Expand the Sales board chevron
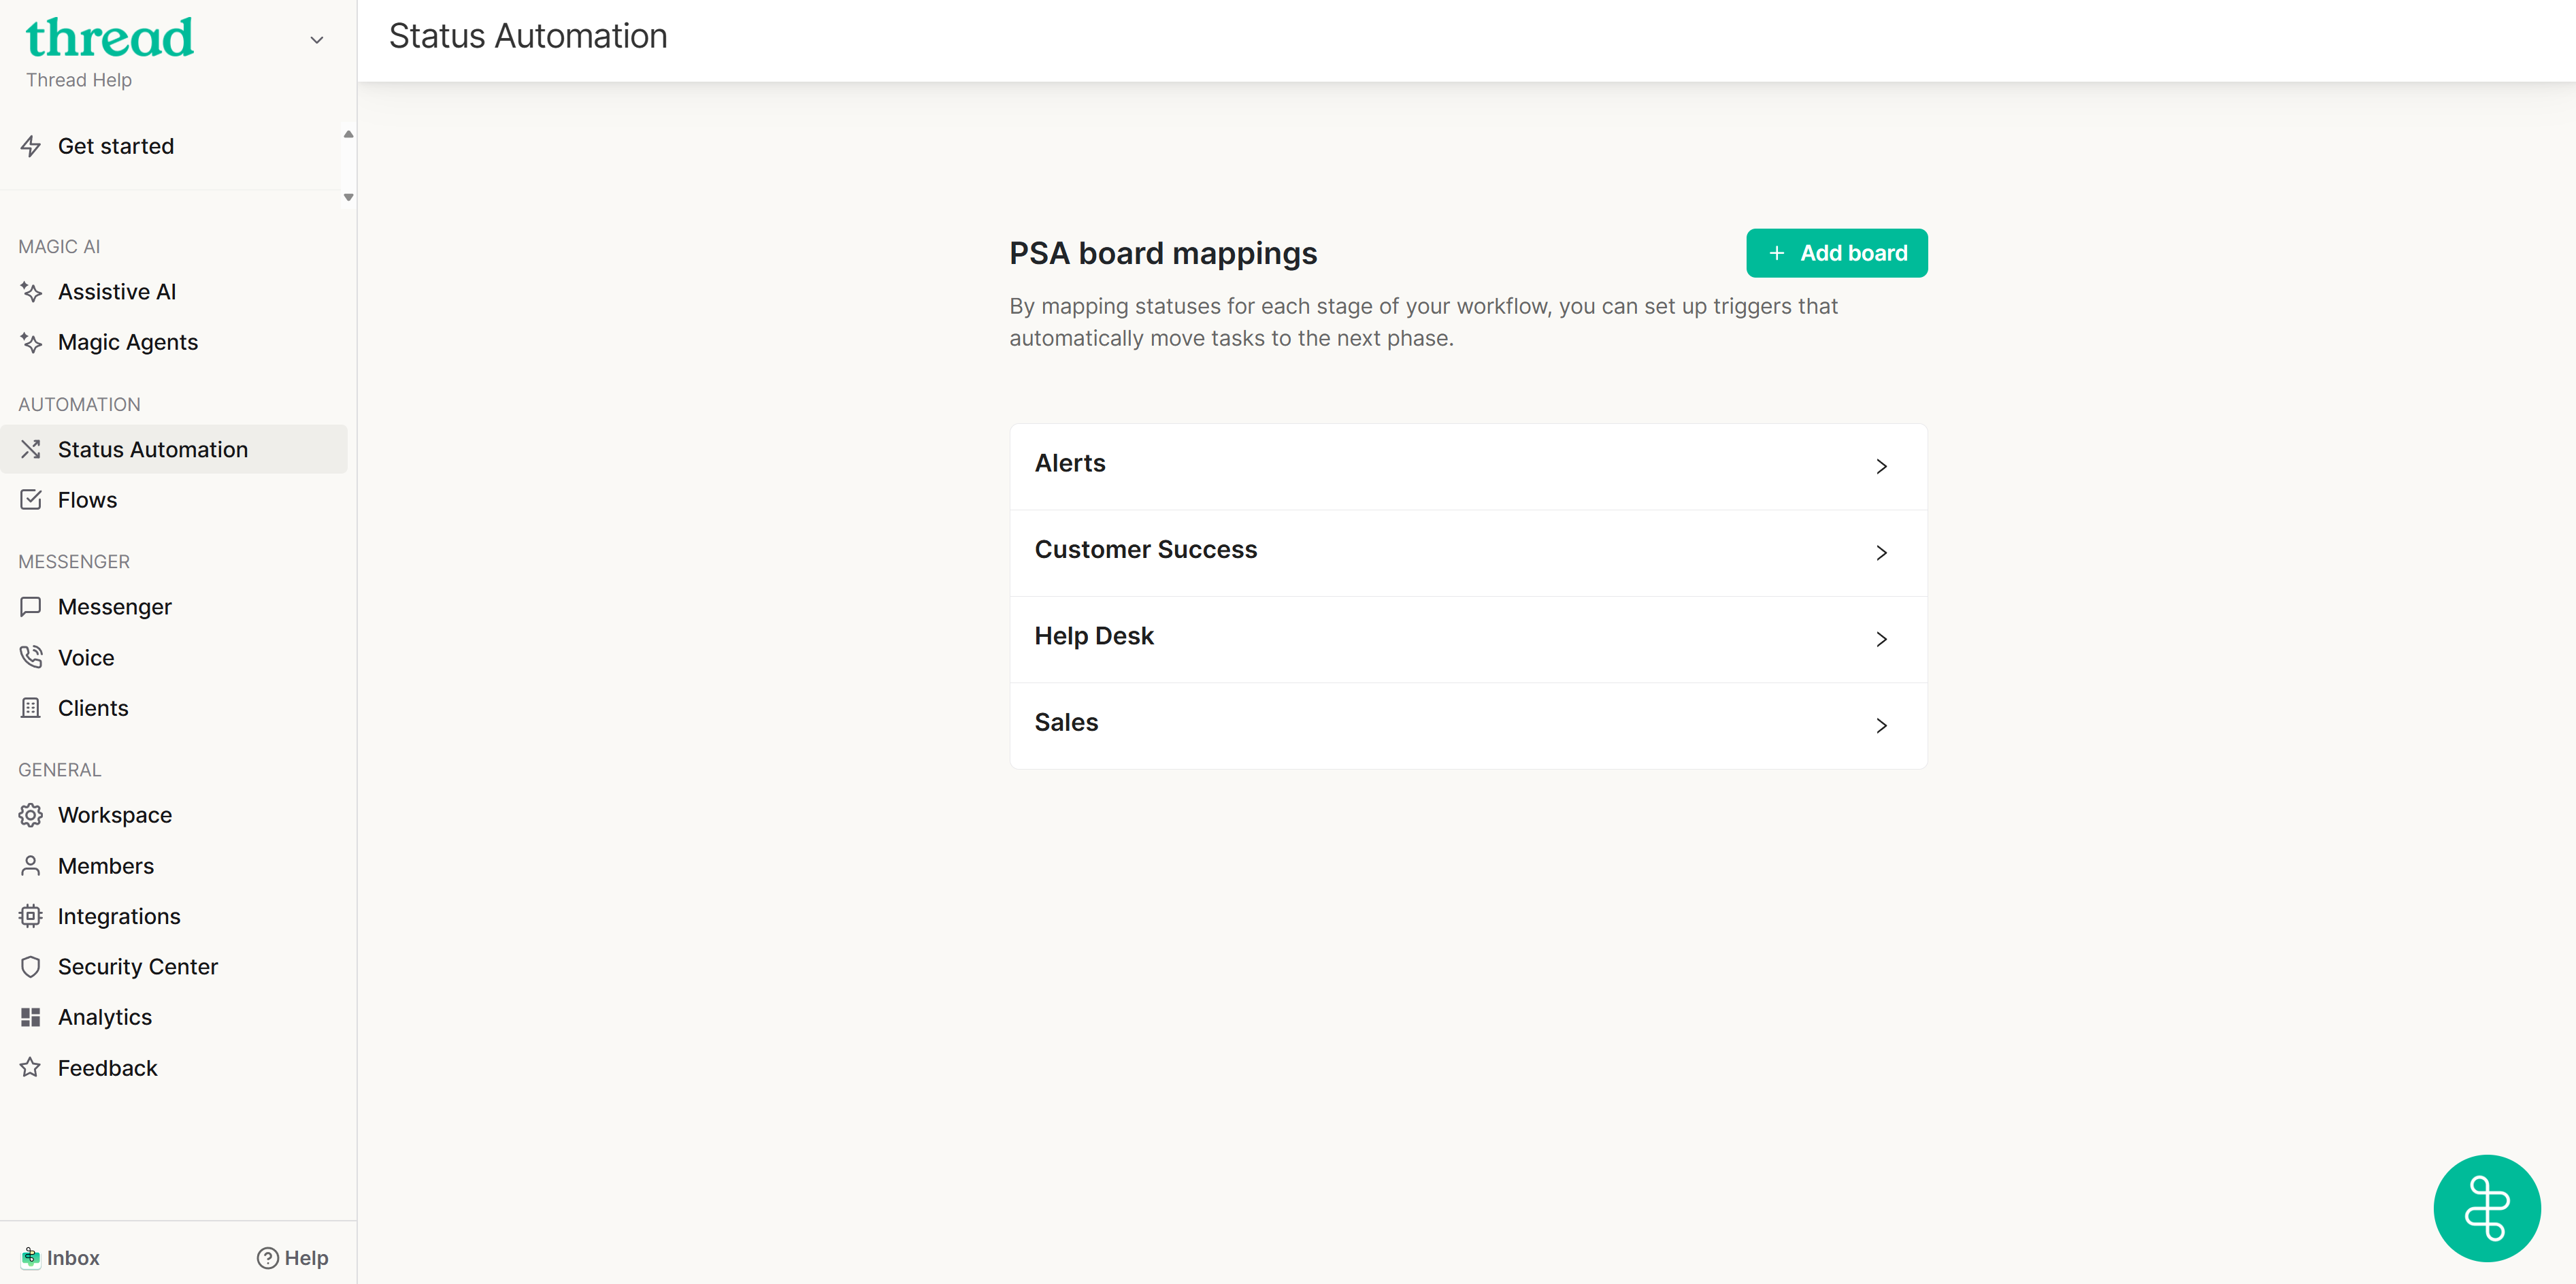2576x1284 pixels. 1881,725
